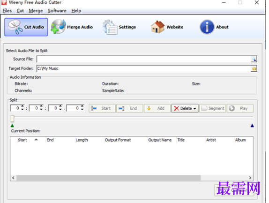Viewport: 269px width, 203px height.
Task: Click the Play button
Action: coord(240,108)
